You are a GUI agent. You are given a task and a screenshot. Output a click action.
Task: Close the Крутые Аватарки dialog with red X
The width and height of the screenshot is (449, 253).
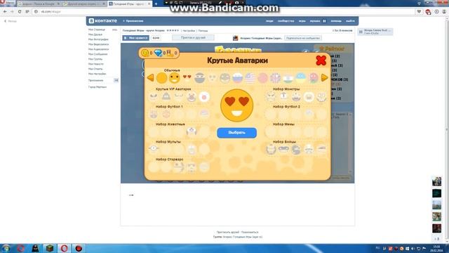pos(321,60)
